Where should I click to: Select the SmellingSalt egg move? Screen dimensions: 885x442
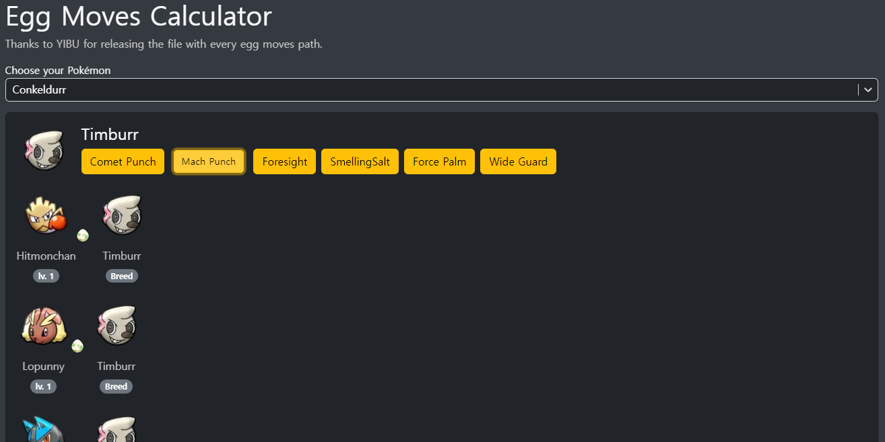[x=360, y=161]
